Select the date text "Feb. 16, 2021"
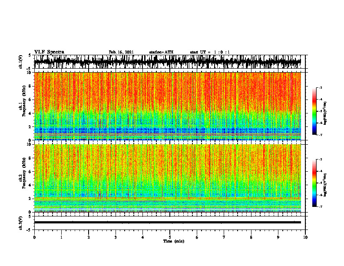The width and height of the screenshot is (344, 266). click(x=121, y=52)
